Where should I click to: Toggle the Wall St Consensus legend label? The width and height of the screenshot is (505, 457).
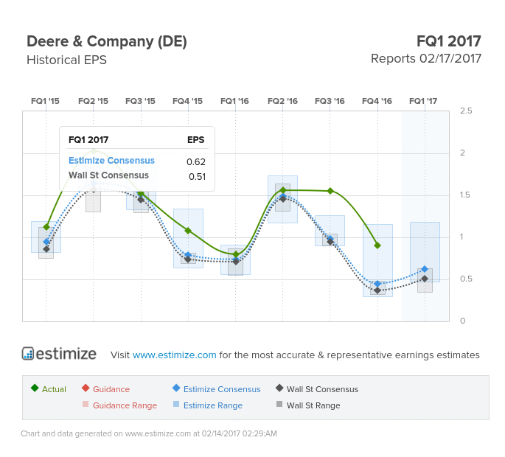point(322,389)
